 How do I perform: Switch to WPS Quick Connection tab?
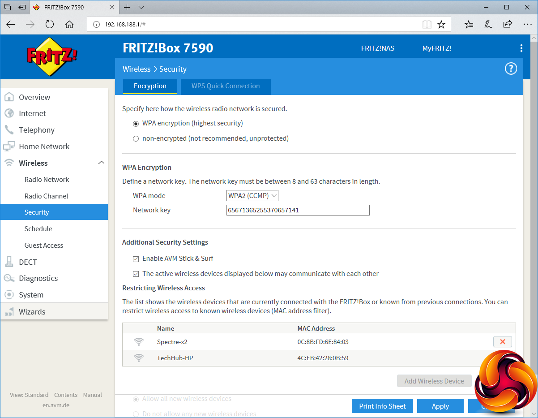[226, 86]
